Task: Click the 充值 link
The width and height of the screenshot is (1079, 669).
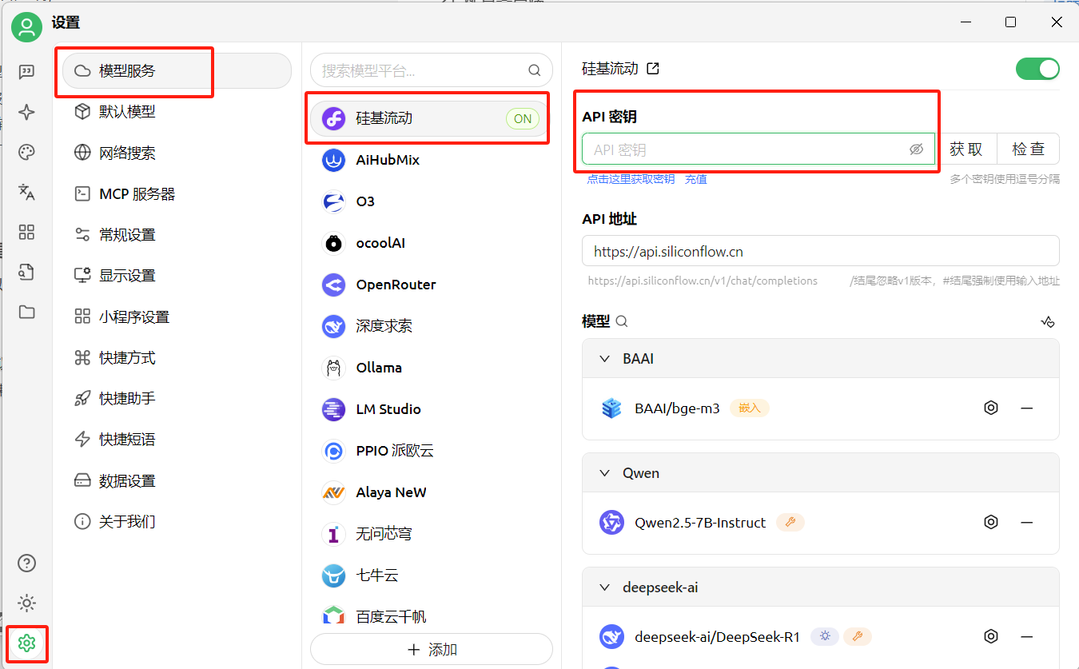Action: point(695,179)
